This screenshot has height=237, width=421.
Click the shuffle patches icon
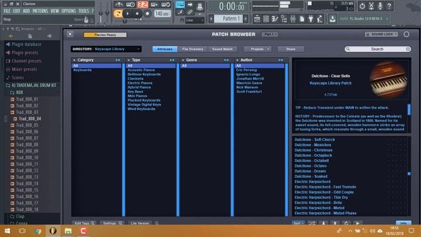coord(312,223)
